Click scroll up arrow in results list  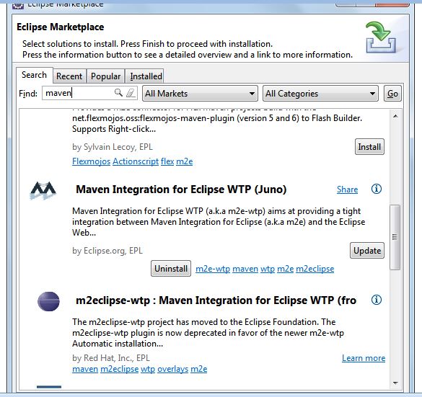tap(395, 117)
